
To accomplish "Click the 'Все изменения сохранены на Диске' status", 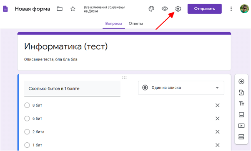I will pos(104,9).
